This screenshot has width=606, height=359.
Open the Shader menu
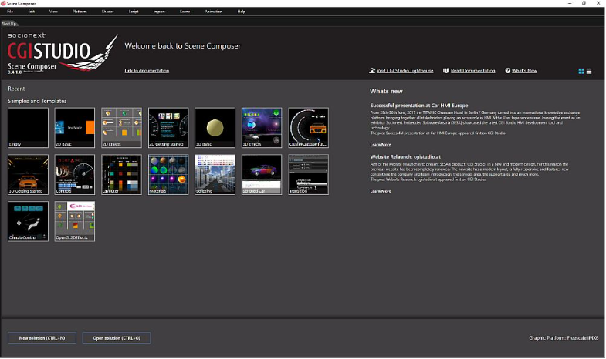pyautogui.click(x=108, y=12)
